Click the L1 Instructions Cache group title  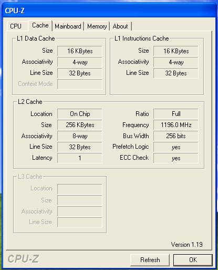click(141, 38)
